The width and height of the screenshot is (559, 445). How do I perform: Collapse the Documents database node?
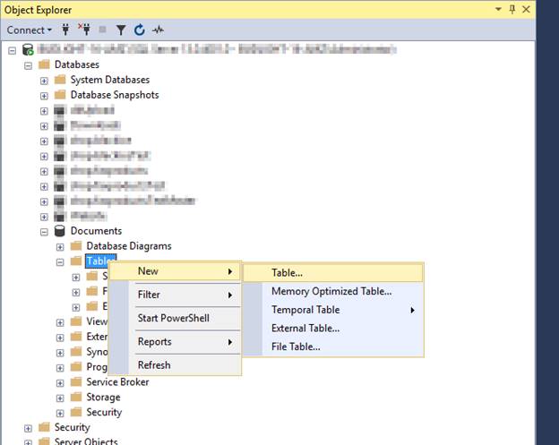[x=44, y=231]
